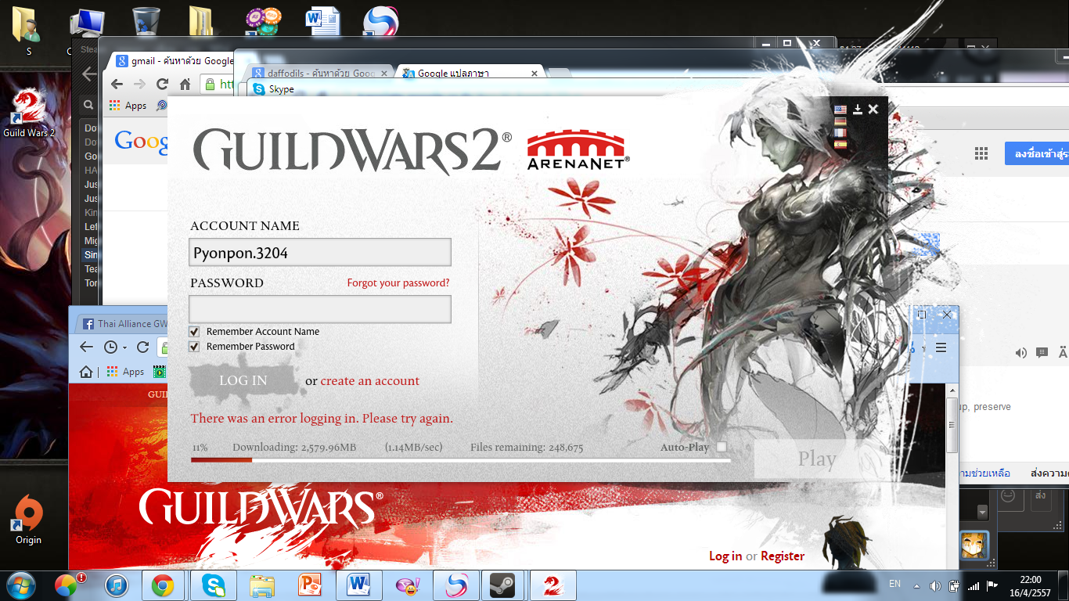
Task: Click the Password input field
Action: point(320,309)
